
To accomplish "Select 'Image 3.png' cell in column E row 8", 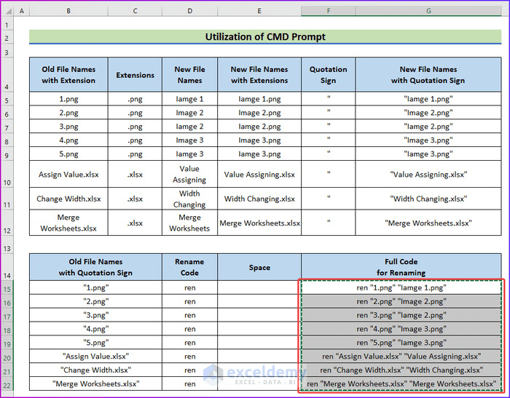I will tap(259, 140).
